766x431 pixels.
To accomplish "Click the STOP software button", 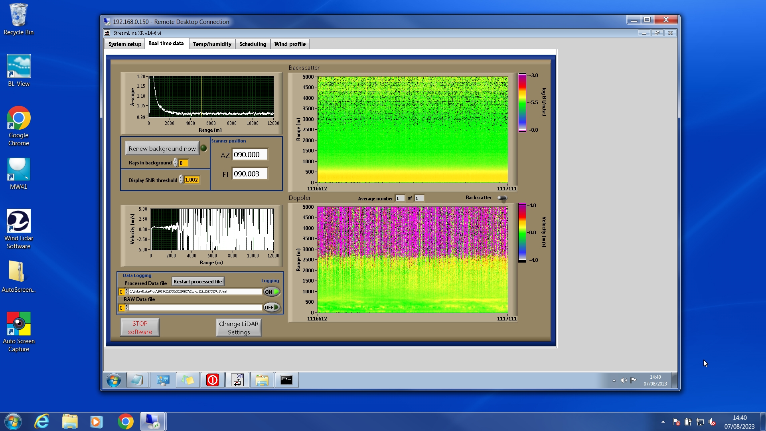I will 140,327.
